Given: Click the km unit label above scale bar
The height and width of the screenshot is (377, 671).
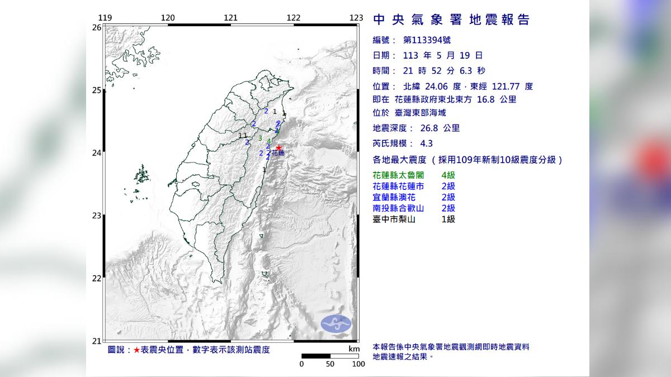Looking at the screenshot, I should (353, 349).
